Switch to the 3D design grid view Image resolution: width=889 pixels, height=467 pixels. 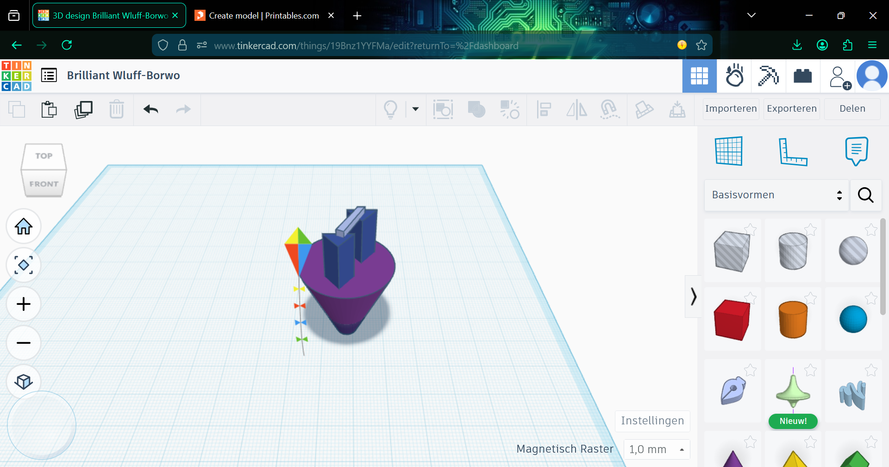(x=700, y=76)
